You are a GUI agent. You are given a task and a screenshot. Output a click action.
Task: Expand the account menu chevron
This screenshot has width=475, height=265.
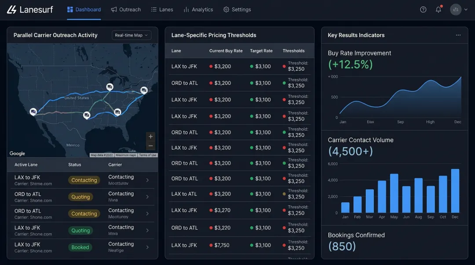[466, 10]
